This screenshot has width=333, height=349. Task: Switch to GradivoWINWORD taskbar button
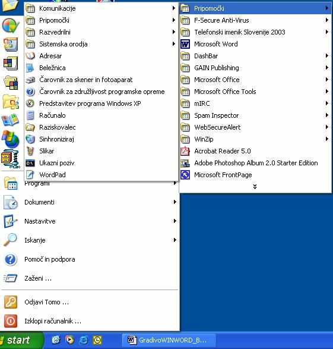click(x=169, y=340)
